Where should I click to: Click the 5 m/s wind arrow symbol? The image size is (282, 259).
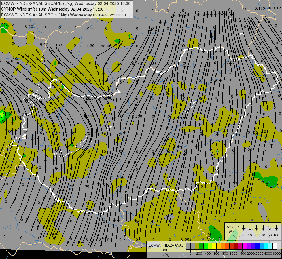(243, 227)
